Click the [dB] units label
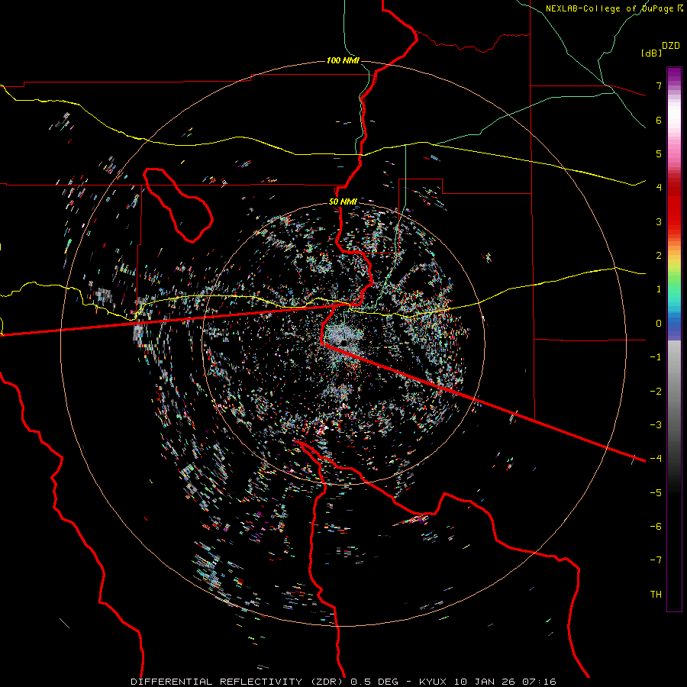The width and height of the screenshot is (687, 687). (x=652, y=53)
